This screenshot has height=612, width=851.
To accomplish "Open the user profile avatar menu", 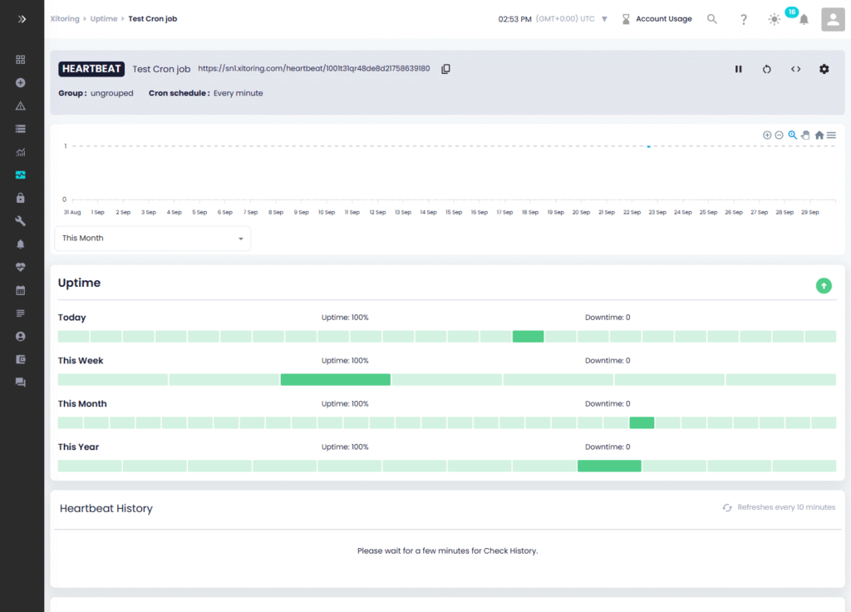I will point(833,19).
